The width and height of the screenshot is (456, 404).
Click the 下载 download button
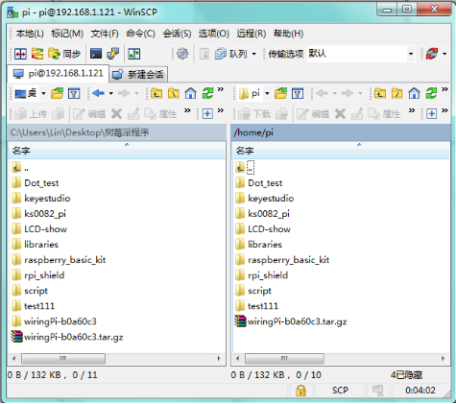tap(254, 114)
